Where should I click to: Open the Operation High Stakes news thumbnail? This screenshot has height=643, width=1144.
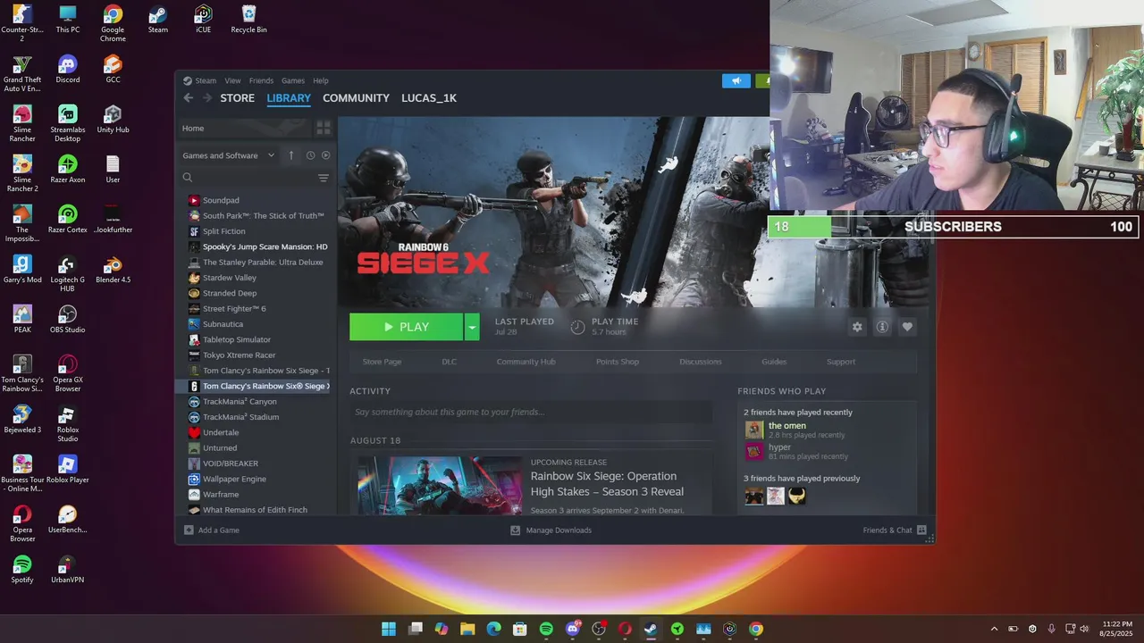440,486
